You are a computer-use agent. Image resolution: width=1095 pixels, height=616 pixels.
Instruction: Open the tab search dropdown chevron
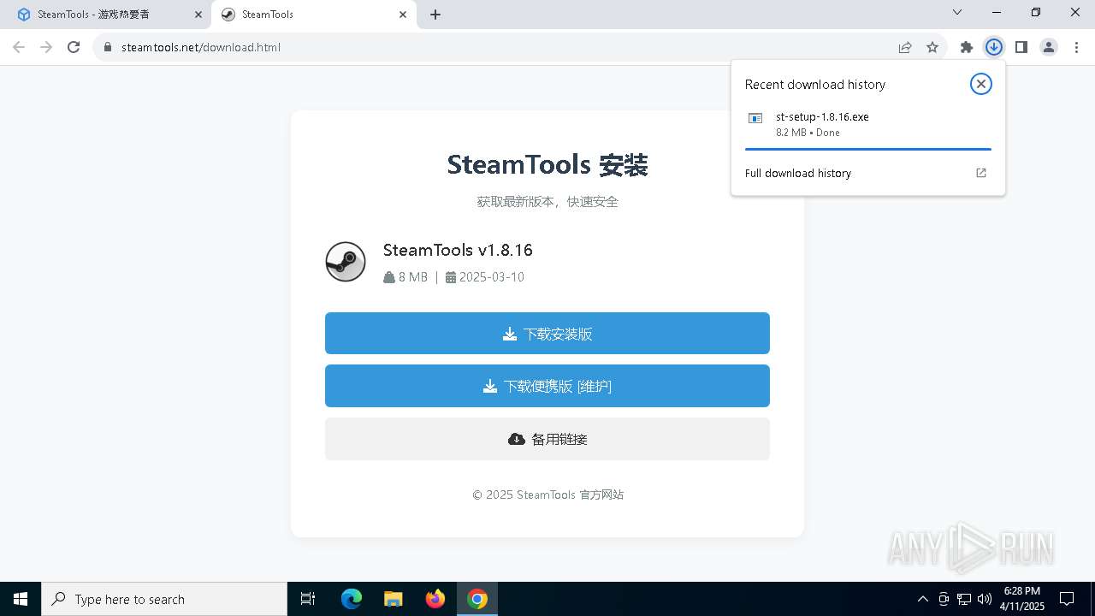957,12
